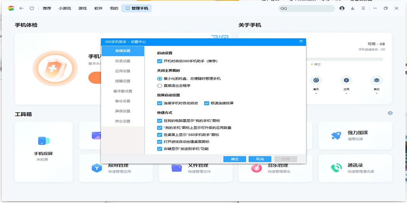Go back using the left arrow icon
This screenshot has width=407, height=203.
[22, 8]
